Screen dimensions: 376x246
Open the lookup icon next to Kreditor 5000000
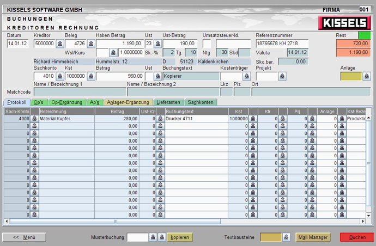coord(60,44)
